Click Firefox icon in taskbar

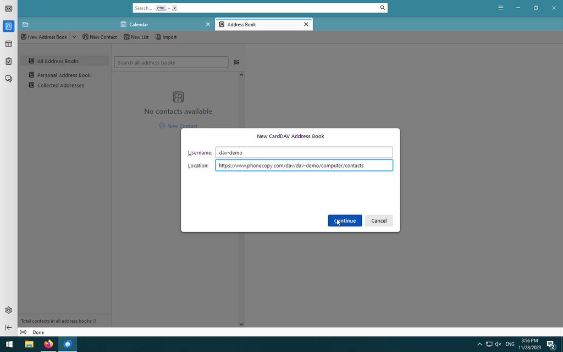[x=48, y=344]
